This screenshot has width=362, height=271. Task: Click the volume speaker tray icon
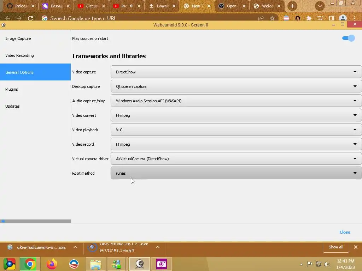pos(327,264)
